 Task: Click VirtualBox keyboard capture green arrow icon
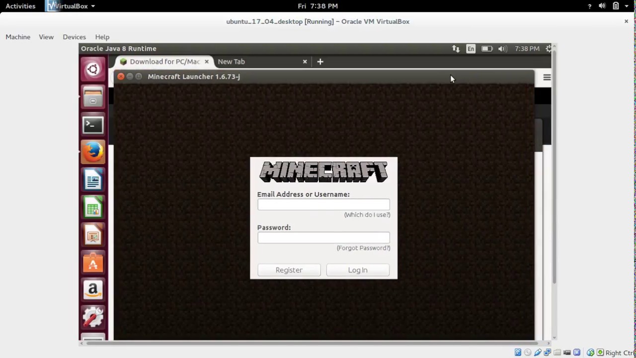600,353
